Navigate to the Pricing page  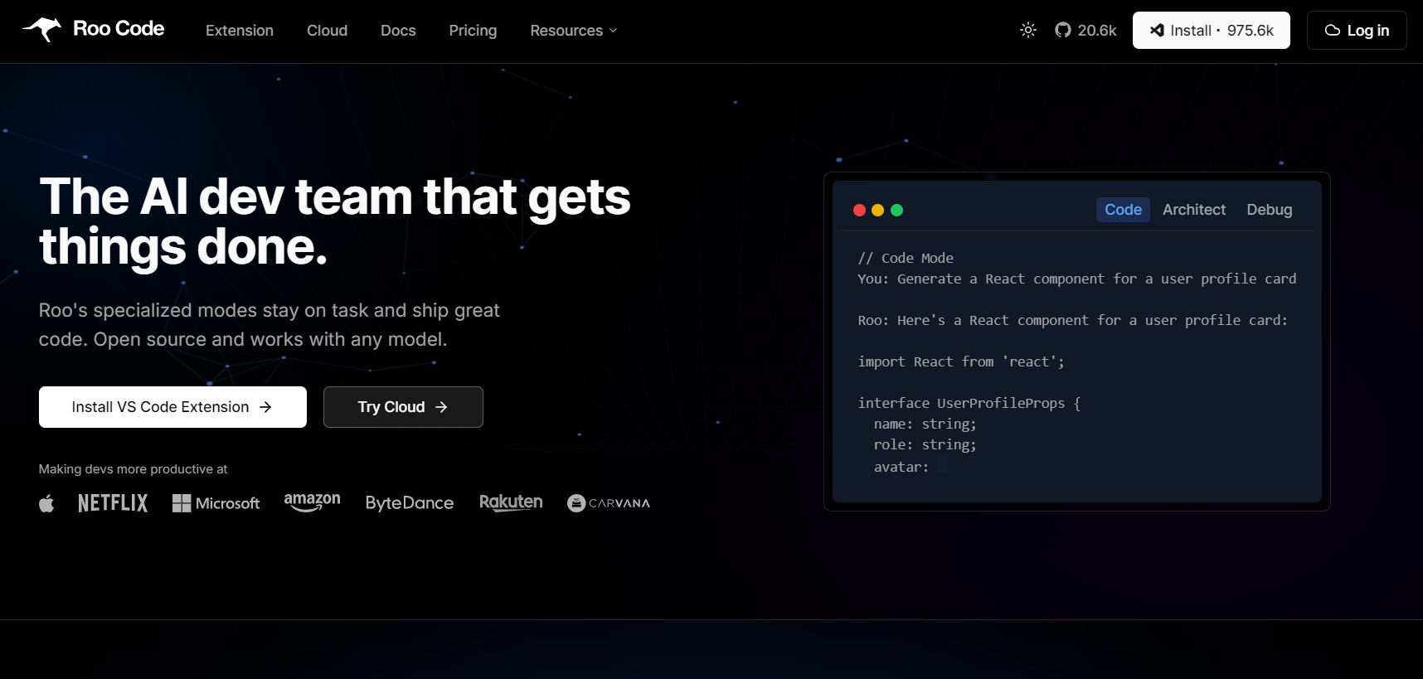(x=473, y=31)
